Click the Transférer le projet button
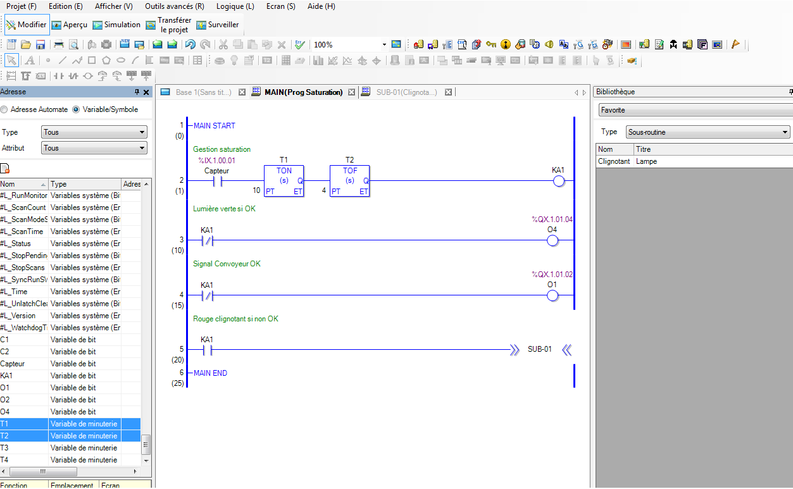Image resolution: width=793 pixels, height=489 pixels. coord(168,25)
